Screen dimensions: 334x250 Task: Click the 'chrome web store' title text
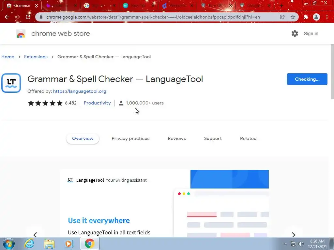click(60, 34)
